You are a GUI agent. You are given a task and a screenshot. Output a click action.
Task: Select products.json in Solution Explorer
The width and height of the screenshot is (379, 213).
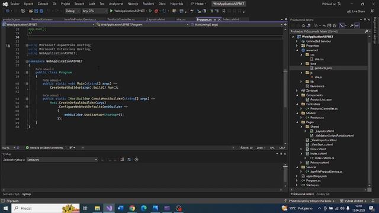[x=323, y=69]
